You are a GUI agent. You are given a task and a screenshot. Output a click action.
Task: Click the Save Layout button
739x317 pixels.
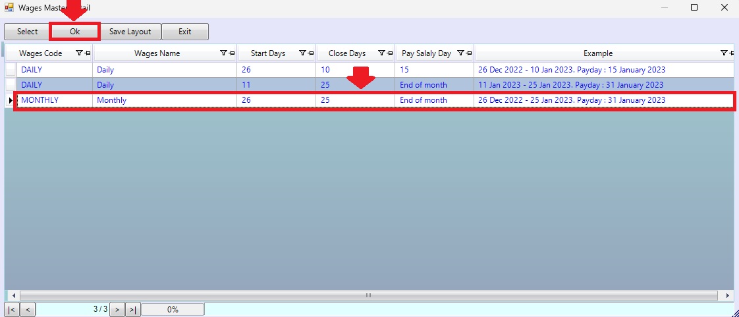tap(130, 32)
